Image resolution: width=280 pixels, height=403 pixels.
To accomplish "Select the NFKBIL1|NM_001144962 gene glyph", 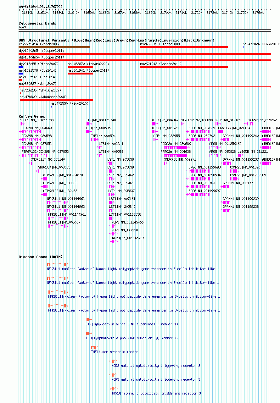I will click(x=58, y=202).
